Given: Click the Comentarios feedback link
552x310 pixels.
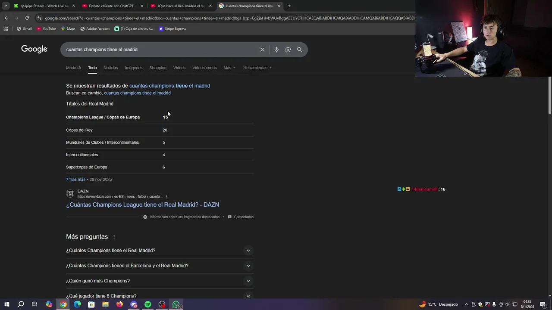Looking at the screenshot, I should 241,217.
